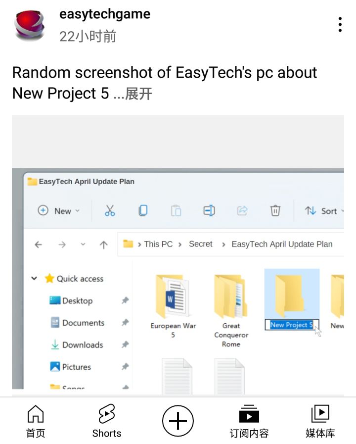Open recent locations chevron dropdown

tap(83, 244)
